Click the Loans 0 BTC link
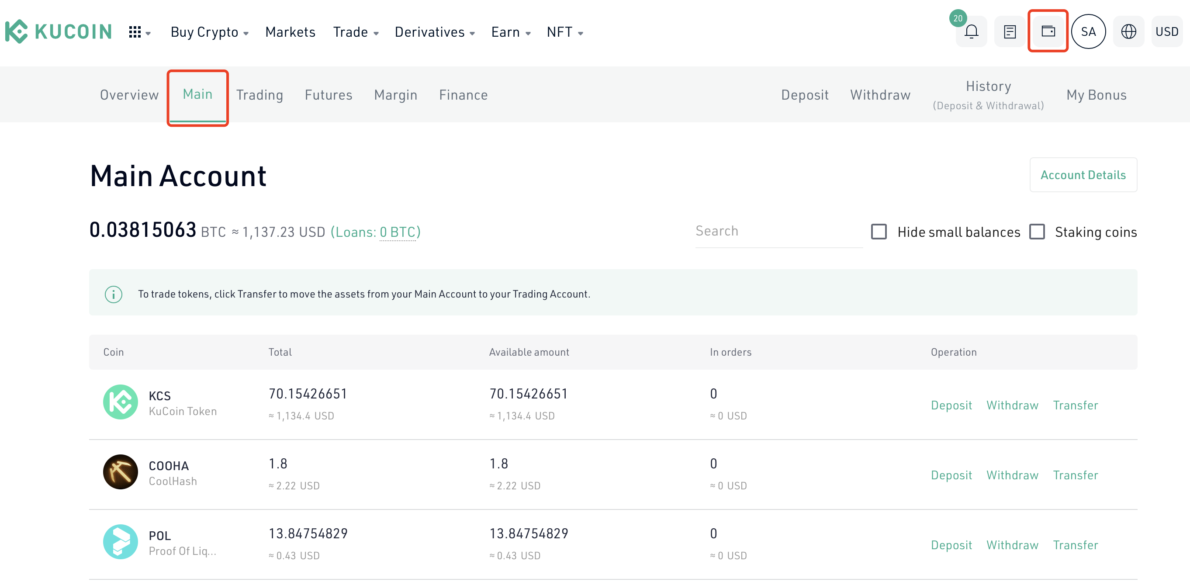 tap(376, 232)
